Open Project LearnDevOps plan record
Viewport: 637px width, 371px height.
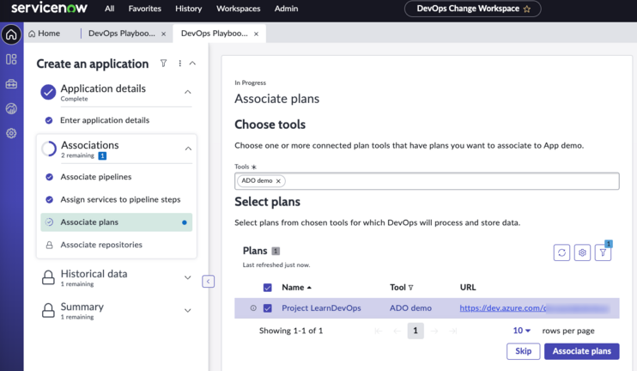point(321,308)
